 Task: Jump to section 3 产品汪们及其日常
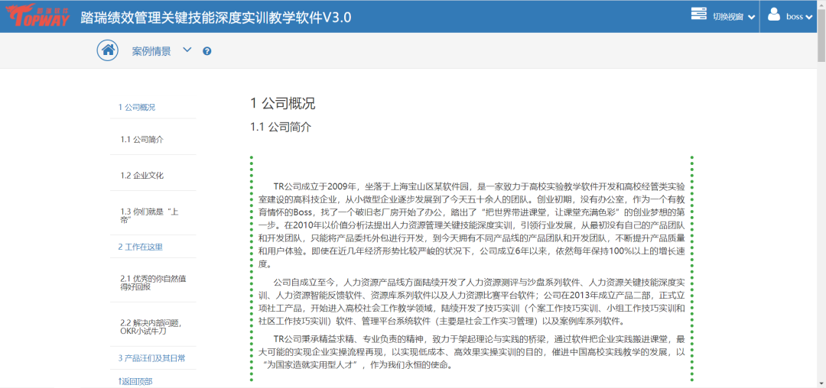pyautogui.click(x=151, y=357)
